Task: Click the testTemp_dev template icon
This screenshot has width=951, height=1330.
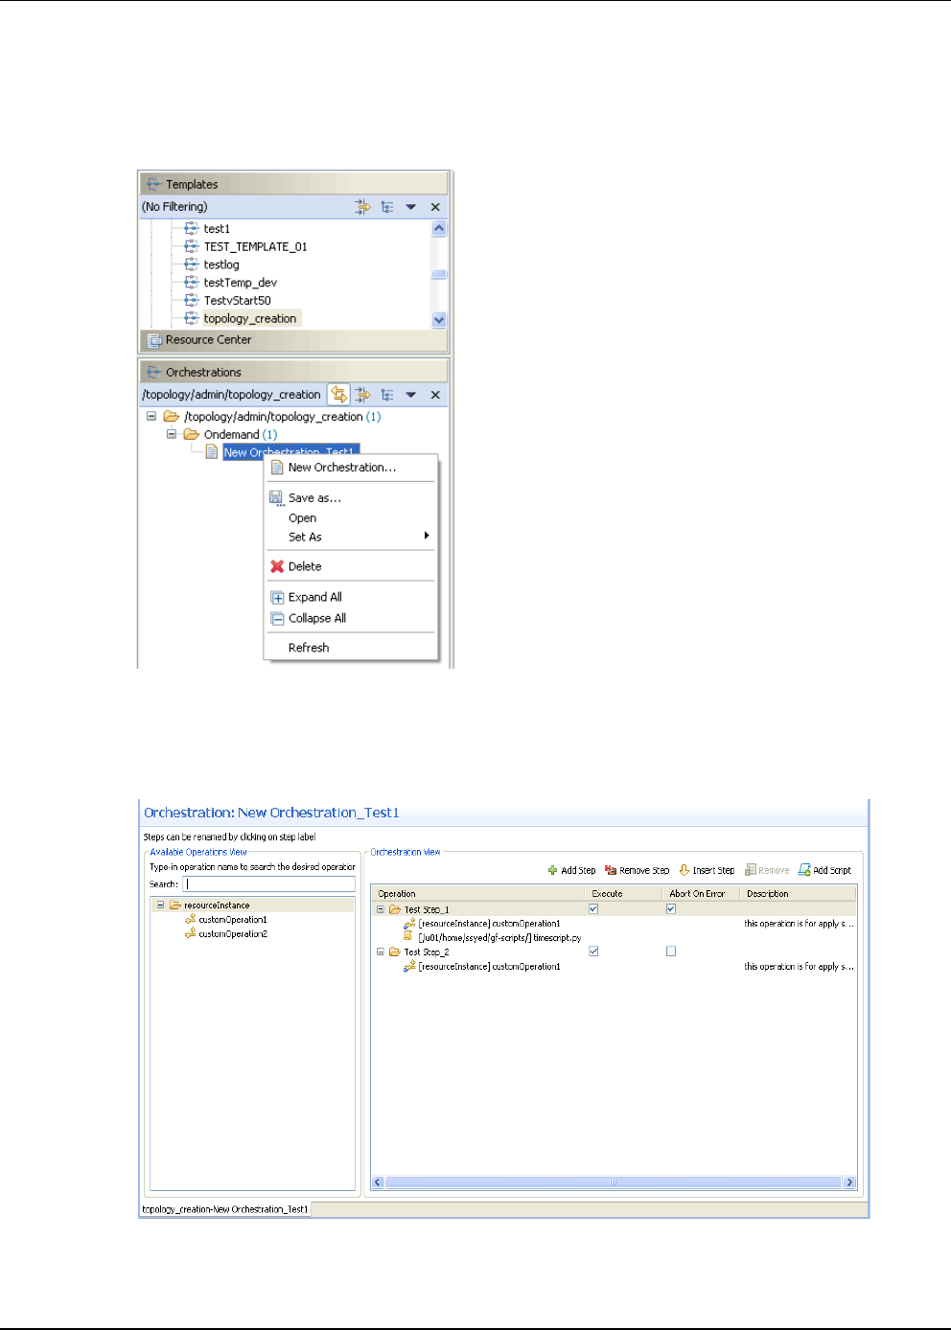Action: pyautogui.click(x=192, y=283)
